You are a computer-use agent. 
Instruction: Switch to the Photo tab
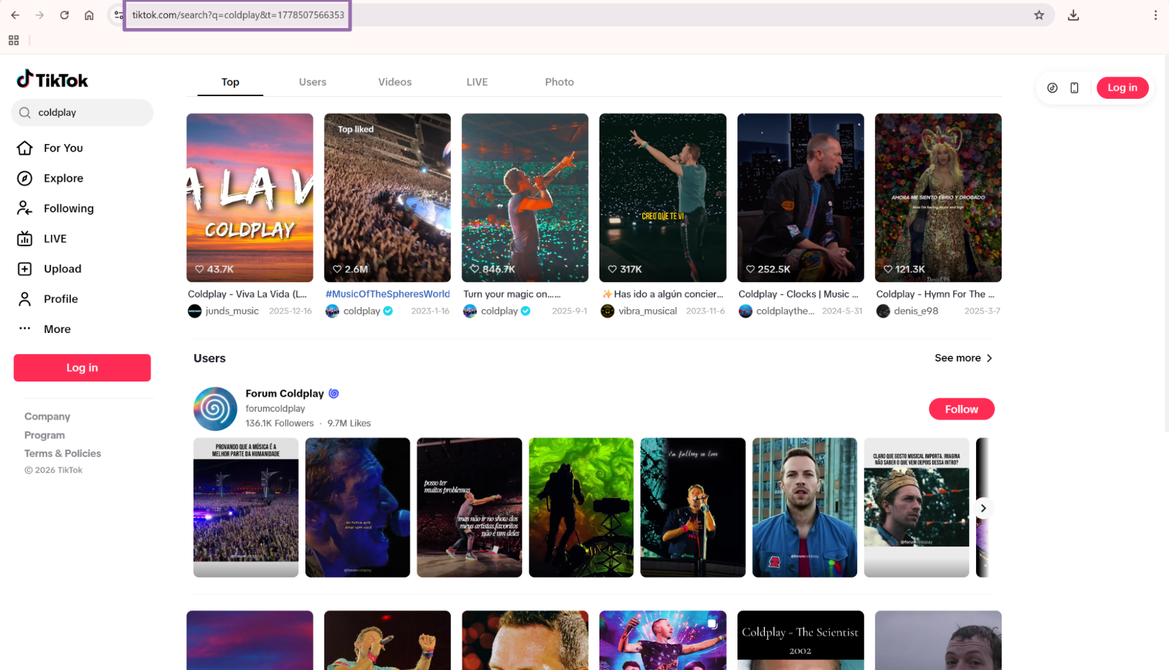click(x=559, y=82)
